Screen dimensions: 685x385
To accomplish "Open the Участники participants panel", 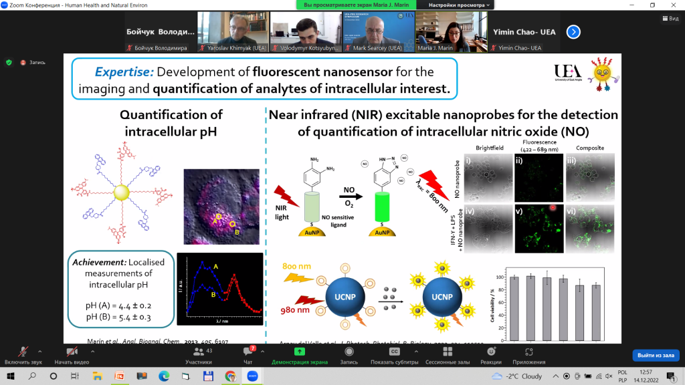I will [199, 356].
